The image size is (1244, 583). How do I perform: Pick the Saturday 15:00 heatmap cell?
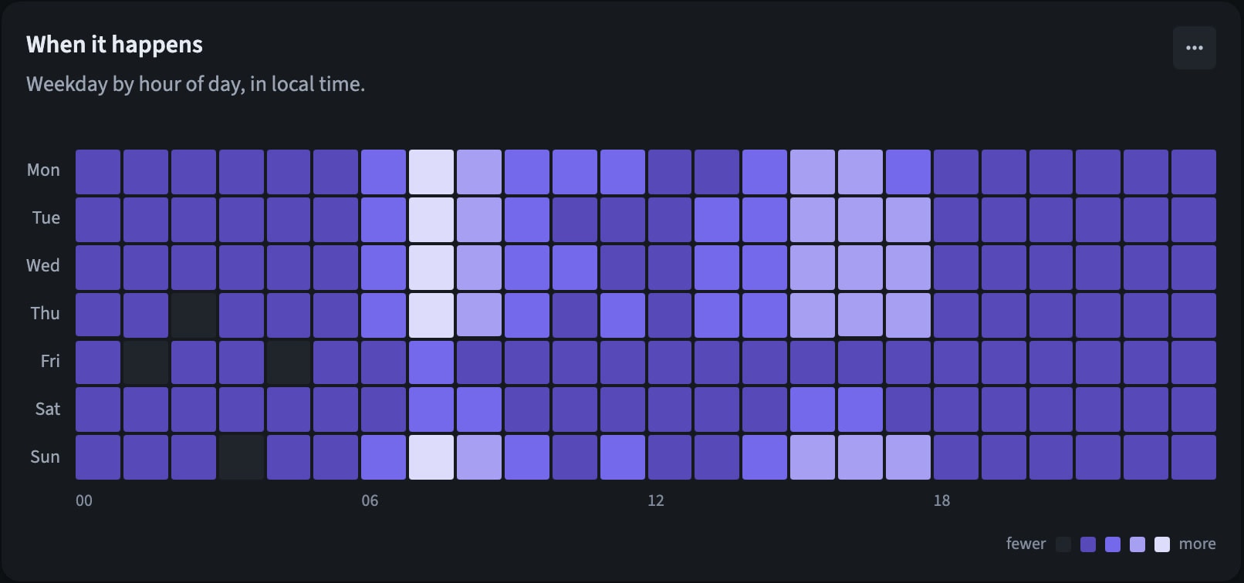click(x=813, y=409)
